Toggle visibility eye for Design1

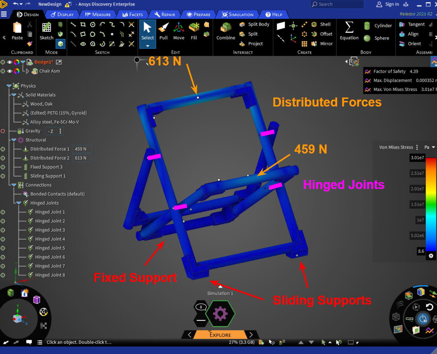(10, 62)
